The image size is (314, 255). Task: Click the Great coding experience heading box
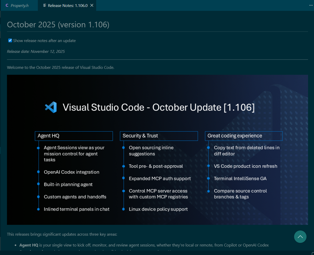[244, 136]
